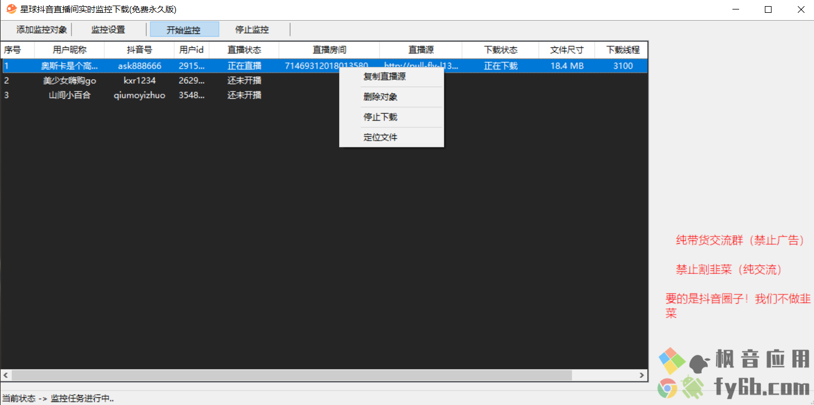Click the 文件尺寸 column header
Viewport: 814px width, 405px height.
click(567, 50)
